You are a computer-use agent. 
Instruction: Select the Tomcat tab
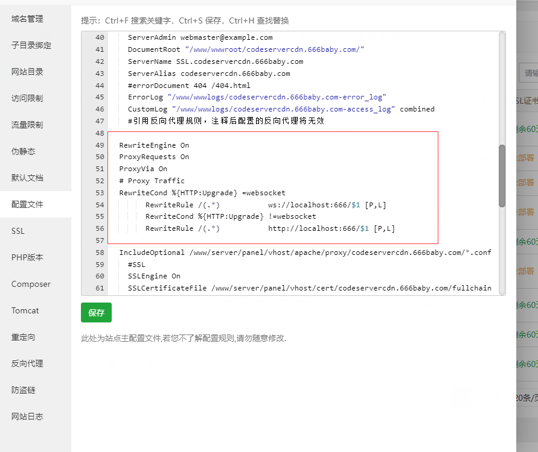(x=25, y=310)
